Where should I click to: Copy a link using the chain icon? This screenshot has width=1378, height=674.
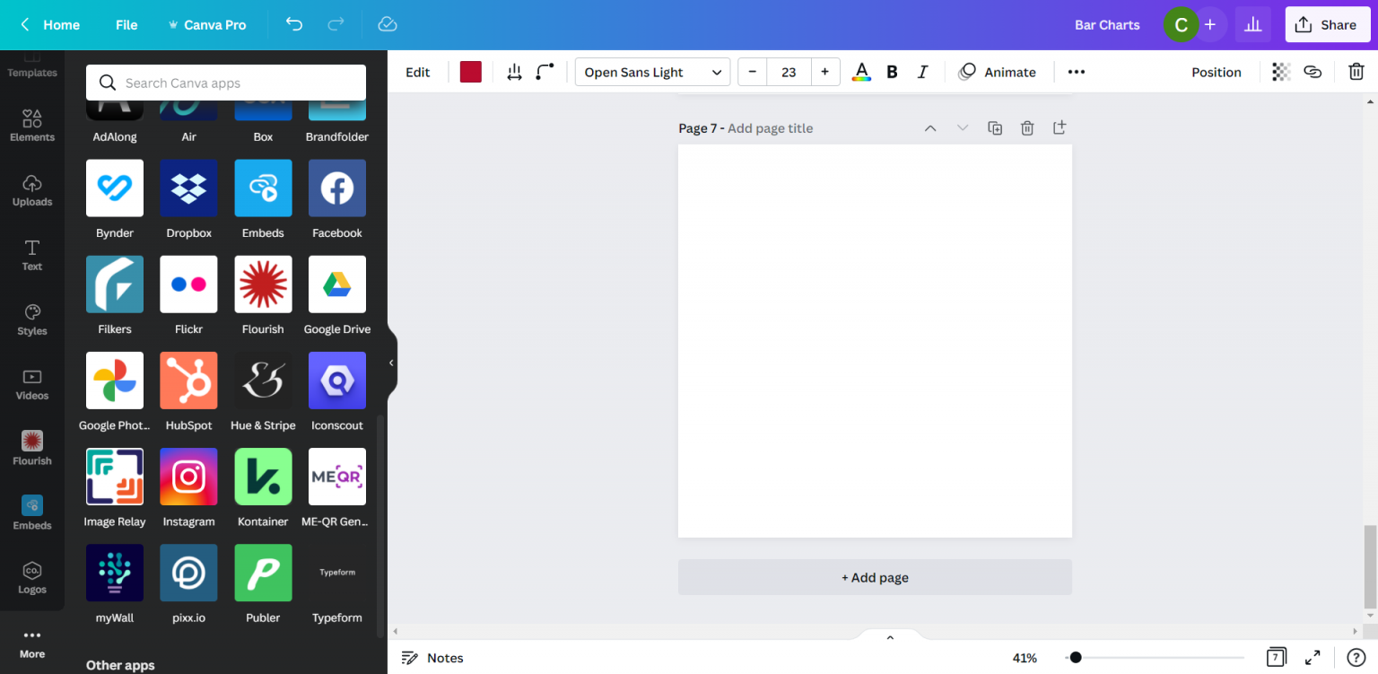(x=1313, y=71)
